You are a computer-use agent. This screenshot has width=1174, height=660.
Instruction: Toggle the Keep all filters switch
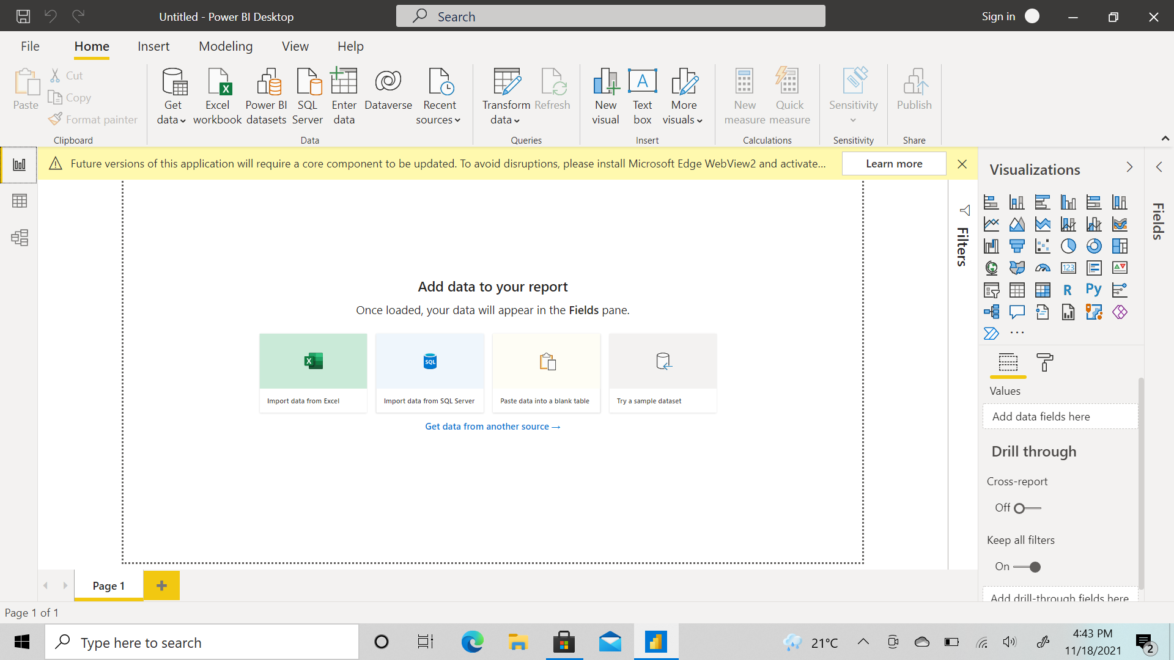pyautogui.click(x=1027, y=566)
